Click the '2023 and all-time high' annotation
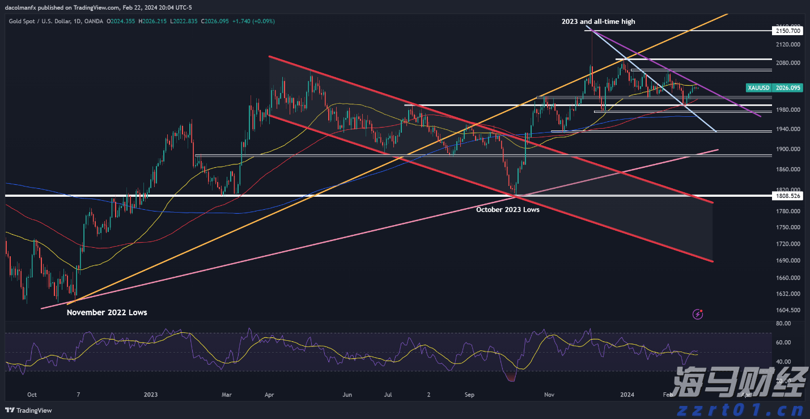This screenshot has height=419, width=810. click(x=598, y=22)
